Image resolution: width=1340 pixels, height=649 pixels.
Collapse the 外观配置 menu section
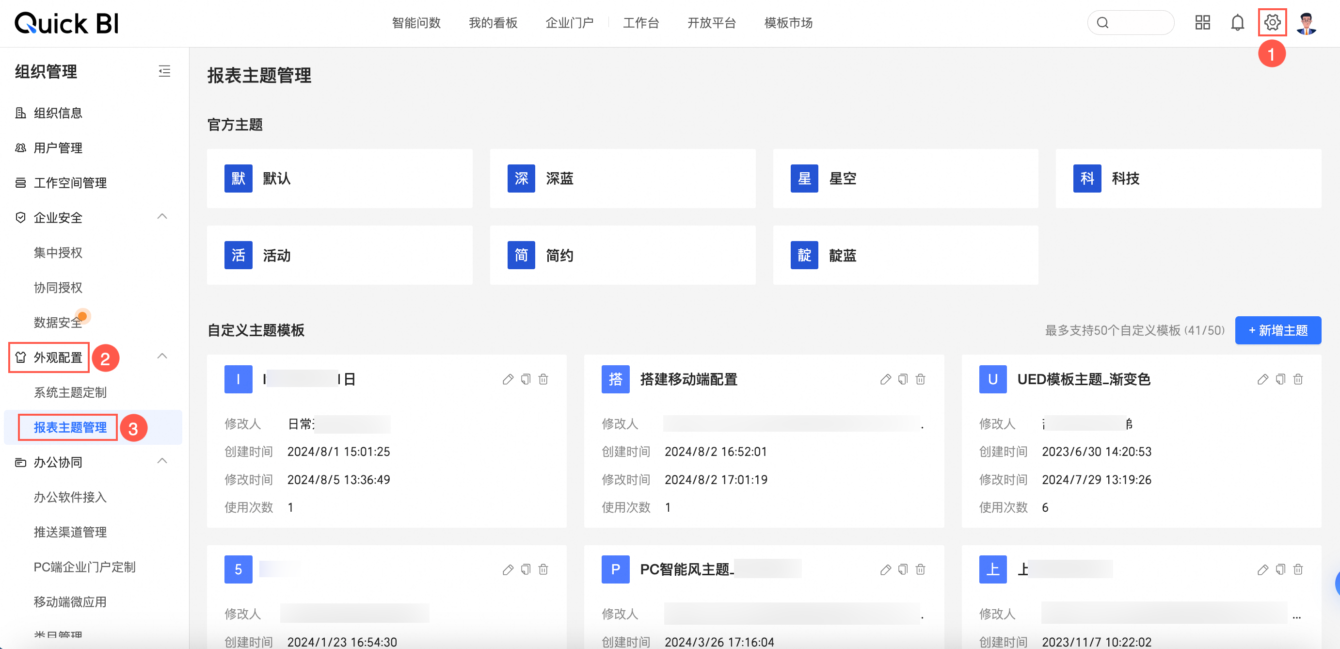coord(162,357)
